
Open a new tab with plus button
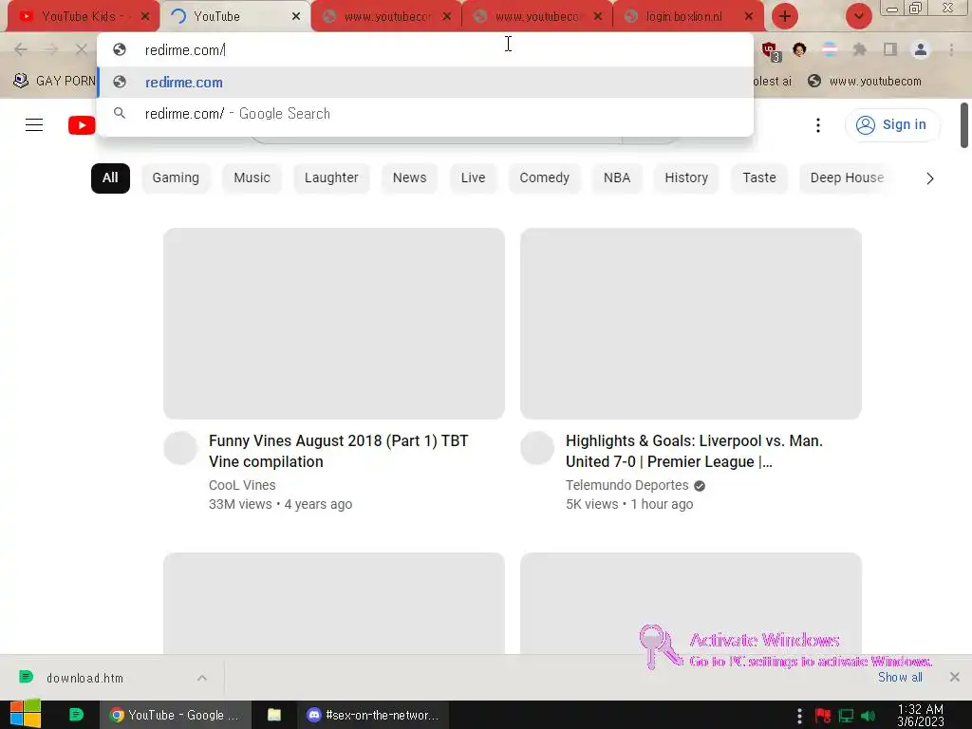[785, 17]
